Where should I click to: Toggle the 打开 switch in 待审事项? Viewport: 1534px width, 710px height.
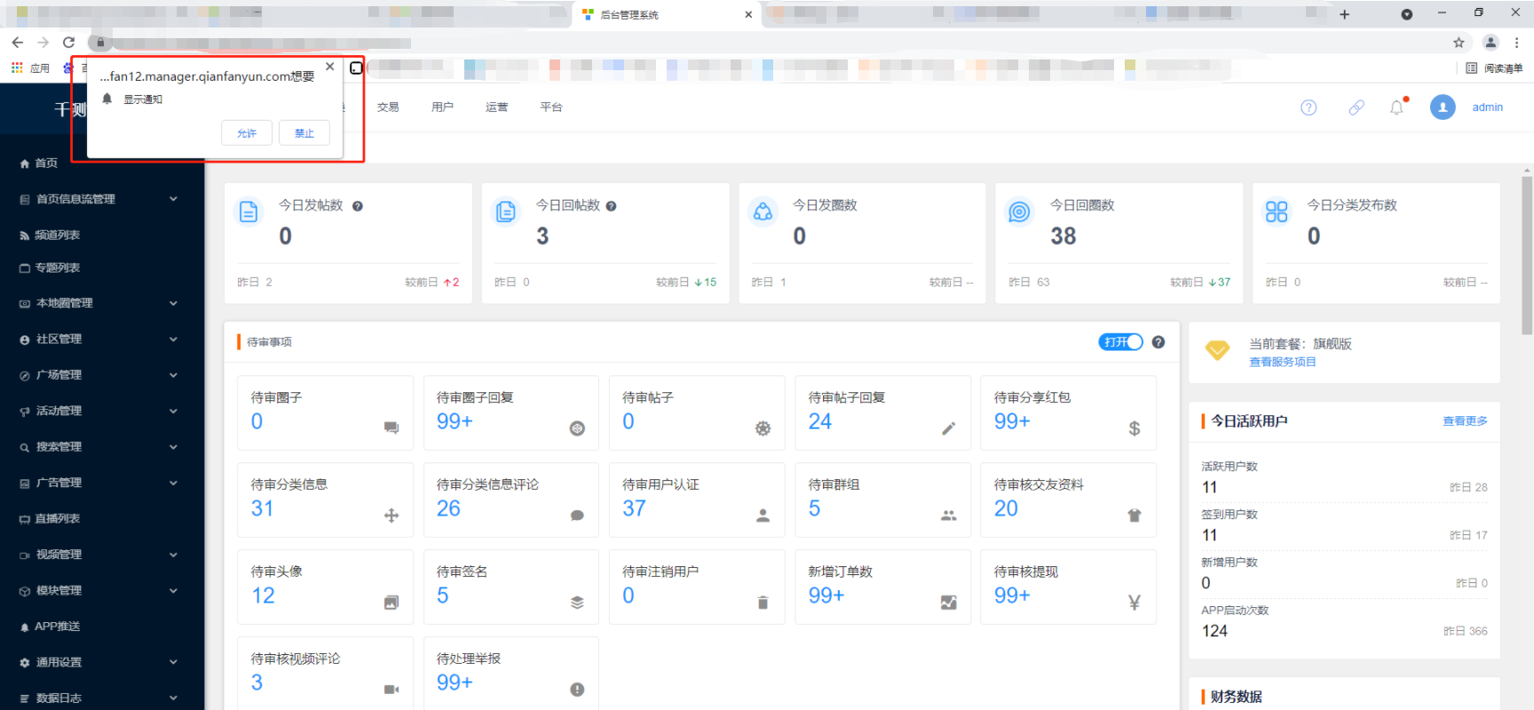click(1120, 343)
